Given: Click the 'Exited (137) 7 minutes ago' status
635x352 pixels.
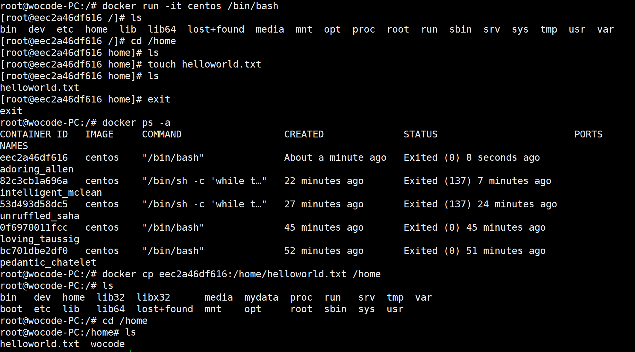Looking at the screenshot, I should click(x=477, y=181).
